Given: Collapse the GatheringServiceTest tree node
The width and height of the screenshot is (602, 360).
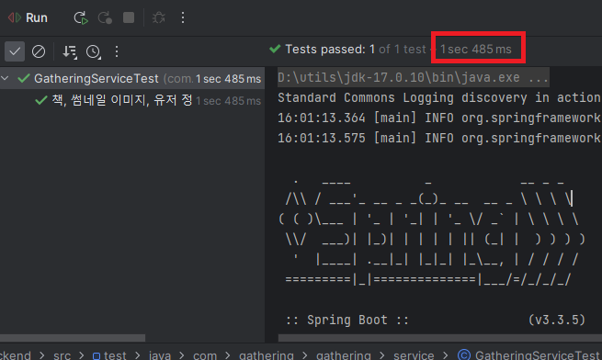Looking at the screenshot, I should pyautogui.click(x=5, y=78).
